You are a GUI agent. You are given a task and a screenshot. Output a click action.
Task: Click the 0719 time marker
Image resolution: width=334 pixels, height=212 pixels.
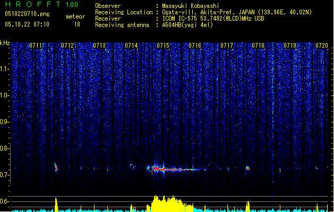(290, 46)
